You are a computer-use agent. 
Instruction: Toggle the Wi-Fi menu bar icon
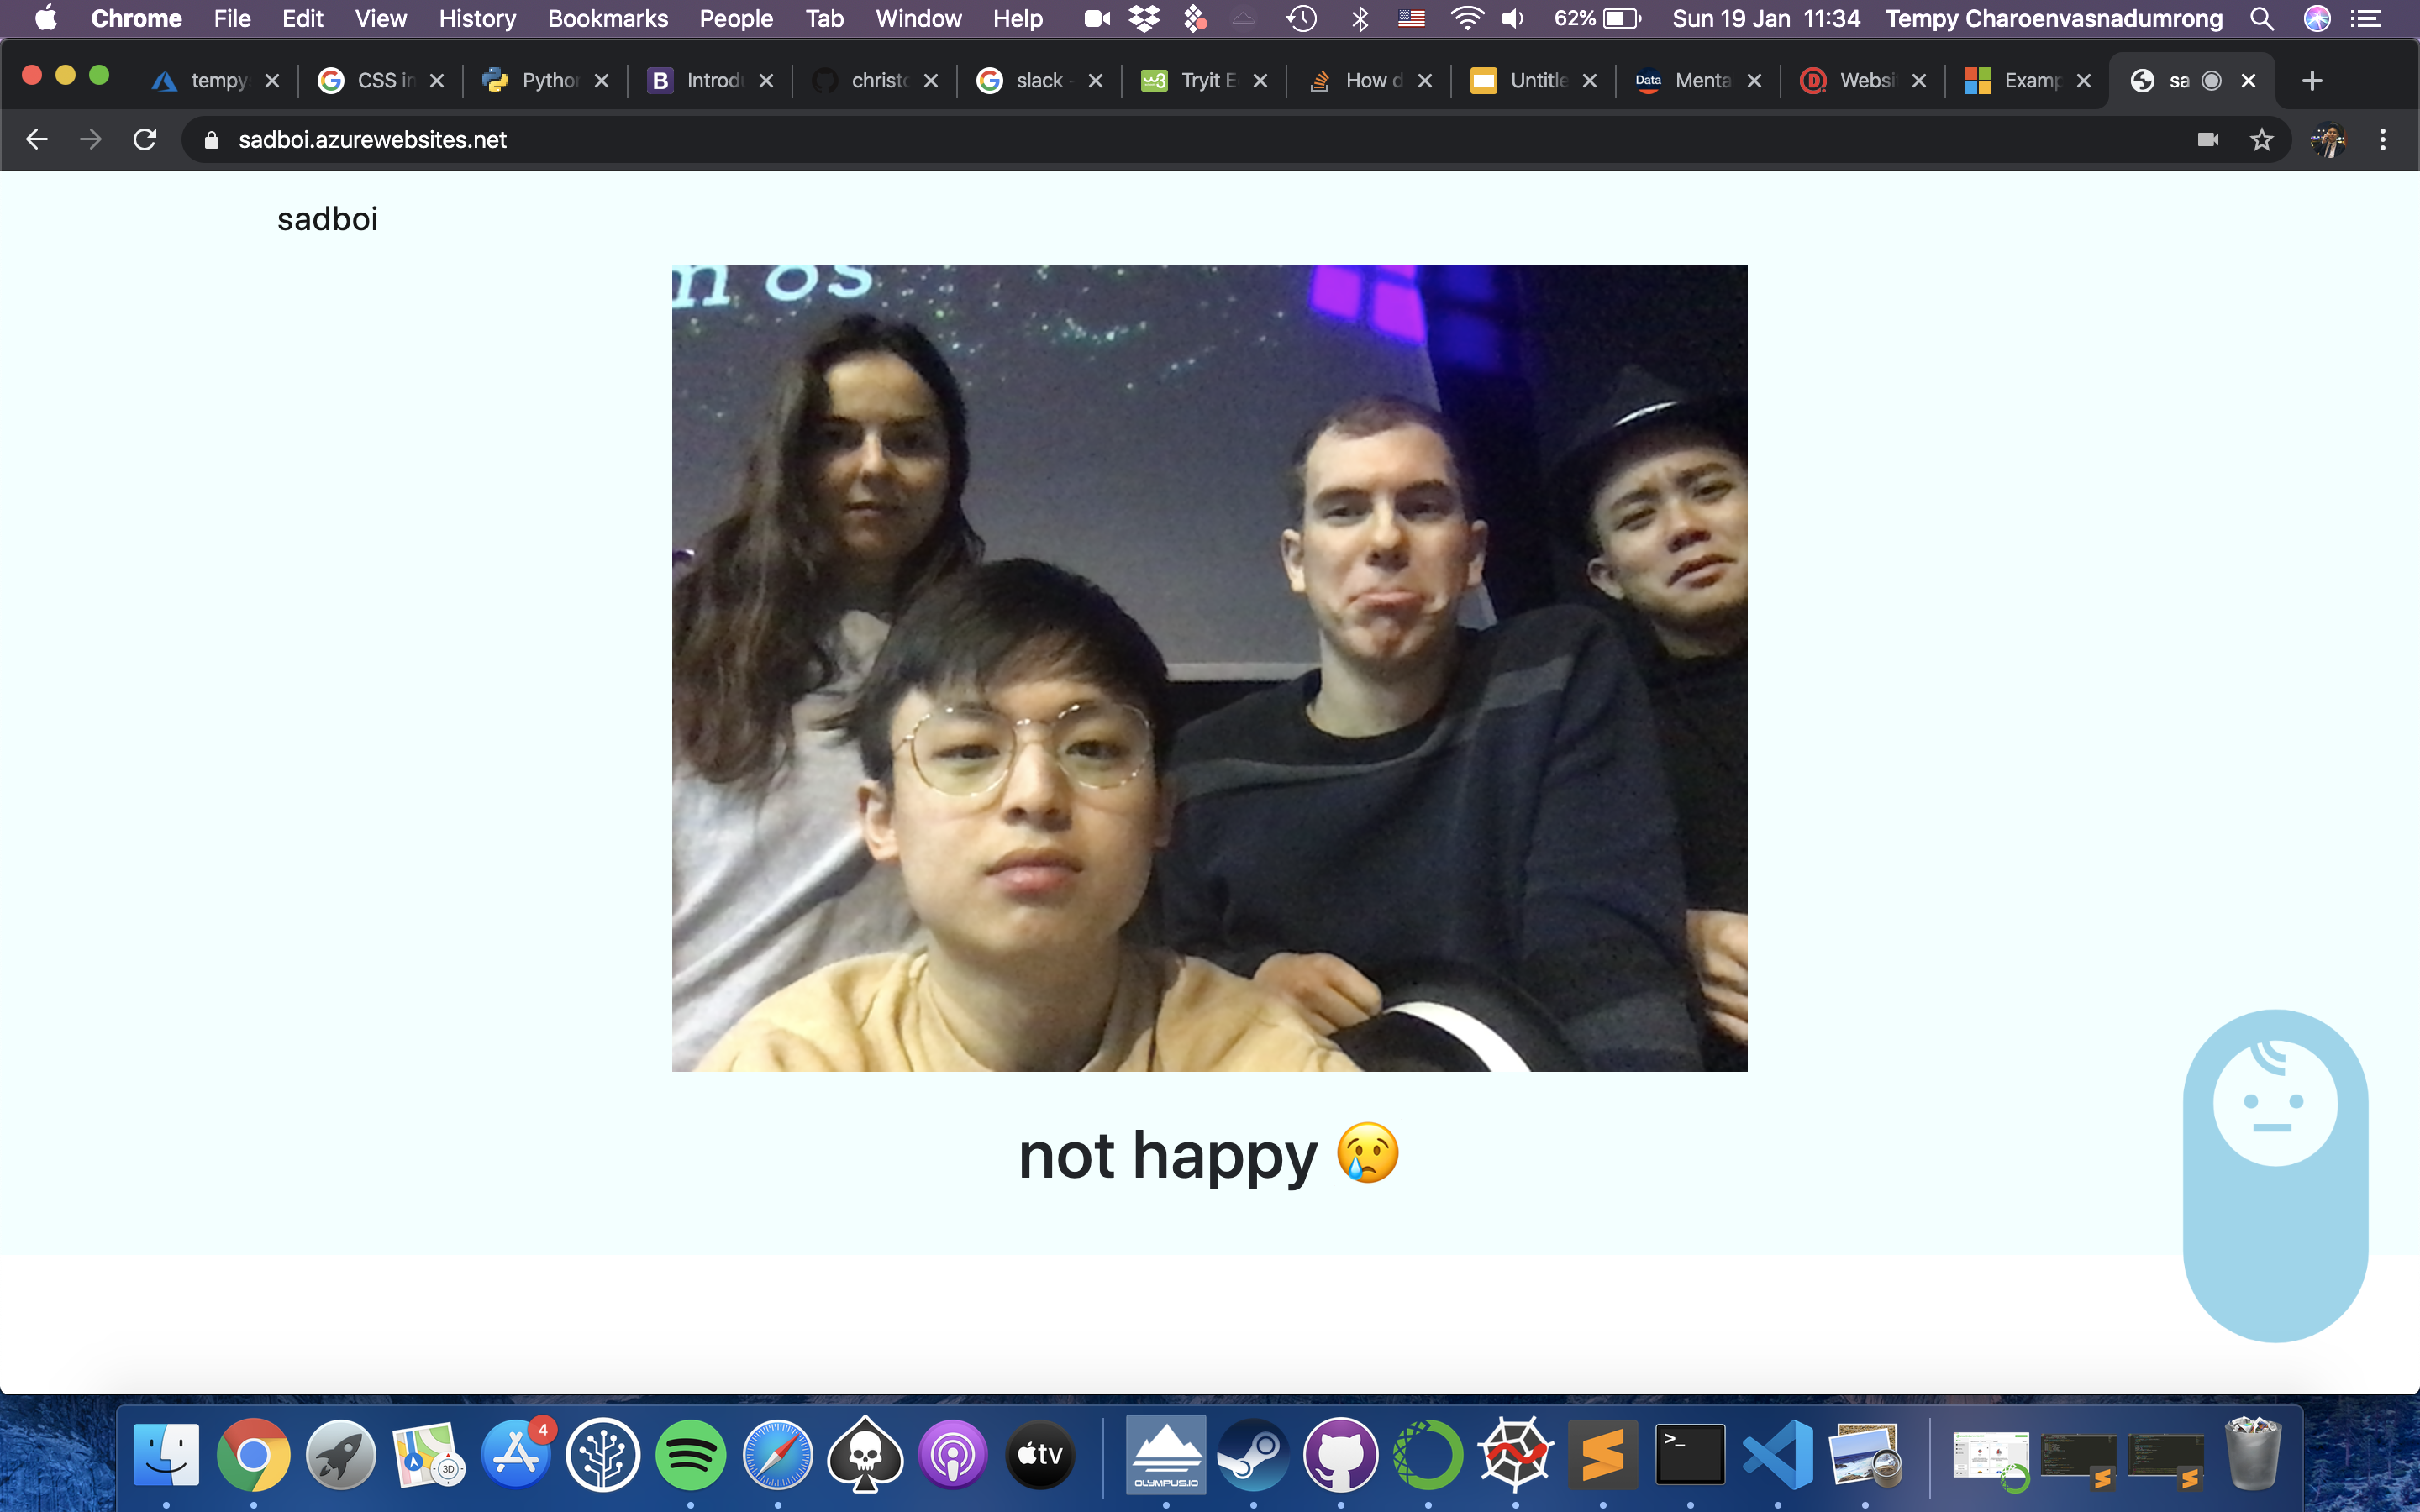[1466, 19]
